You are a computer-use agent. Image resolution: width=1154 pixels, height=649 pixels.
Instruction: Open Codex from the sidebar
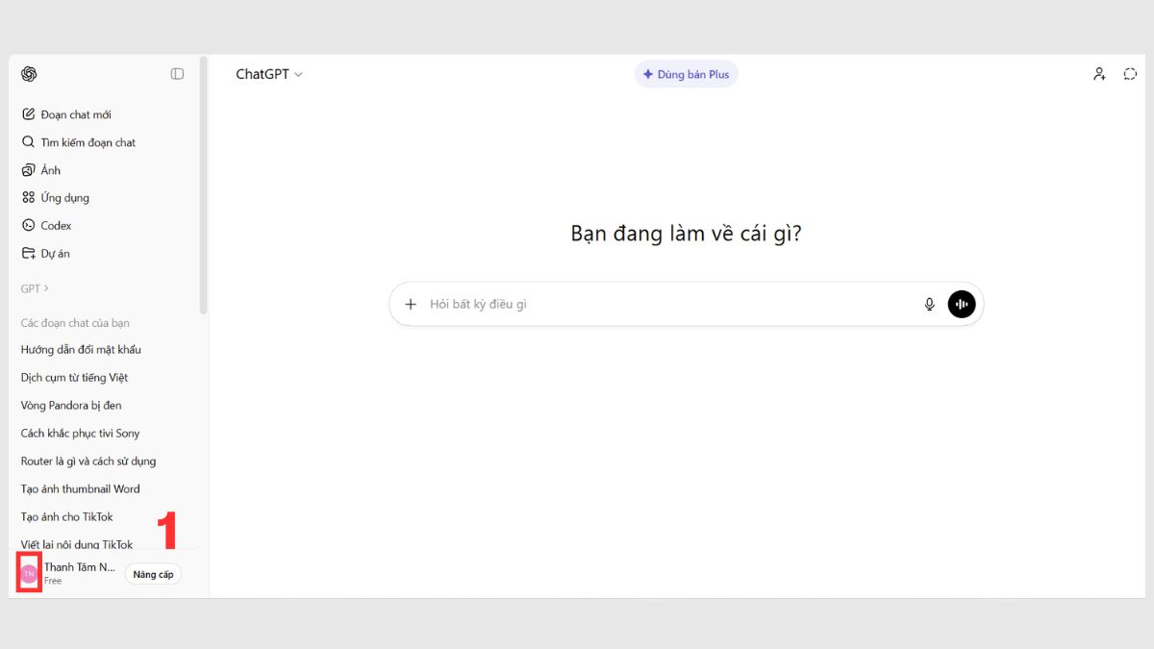(x=56, y=226)
